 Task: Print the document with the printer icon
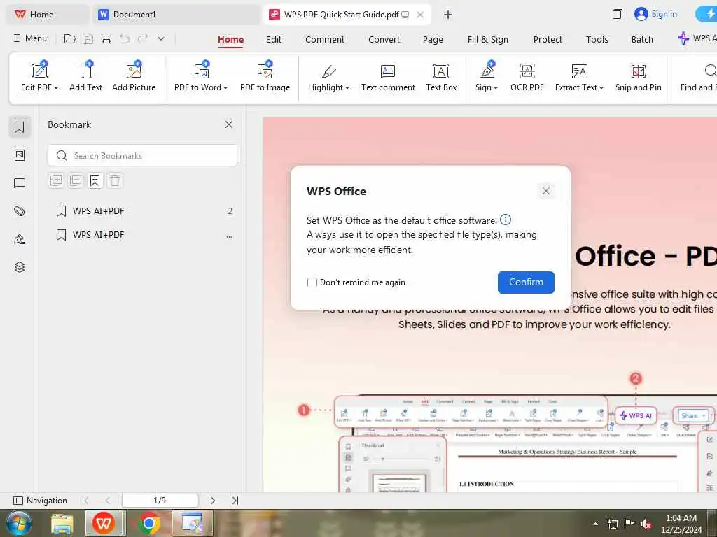point(106,39)
